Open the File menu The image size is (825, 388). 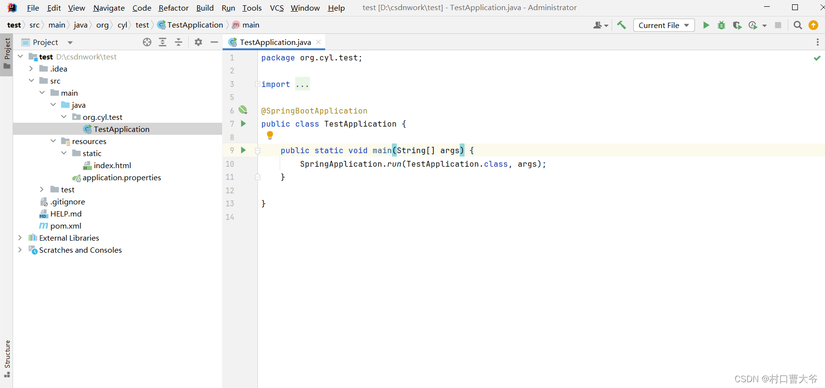pyautogui.click(x=33, y=8)
